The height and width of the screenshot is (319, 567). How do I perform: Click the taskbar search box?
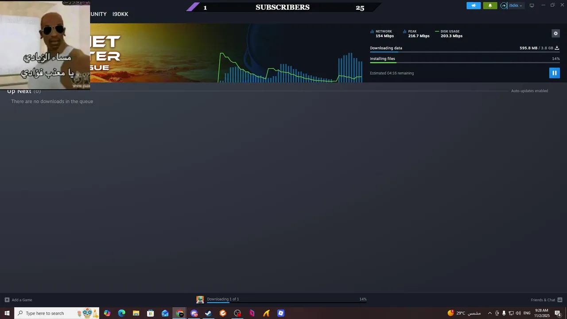tap(57, 313)
